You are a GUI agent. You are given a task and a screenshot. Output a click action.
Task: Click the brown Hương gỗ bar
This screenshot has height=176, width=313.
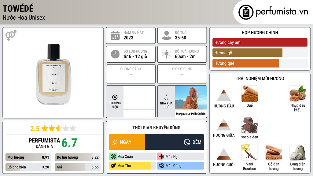247,53
